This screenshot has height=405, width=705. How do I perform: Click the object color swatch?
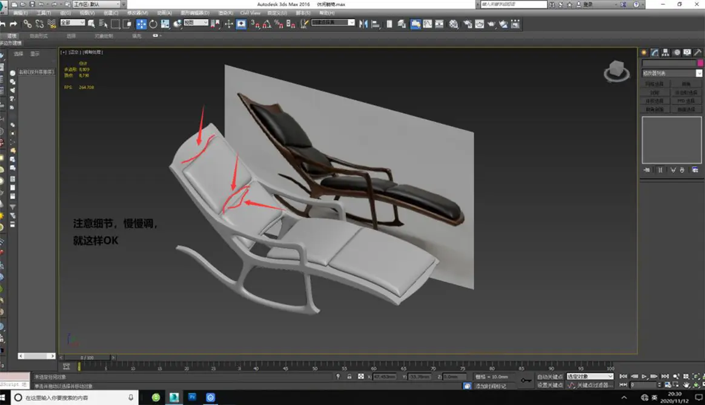tap(700, 63)
